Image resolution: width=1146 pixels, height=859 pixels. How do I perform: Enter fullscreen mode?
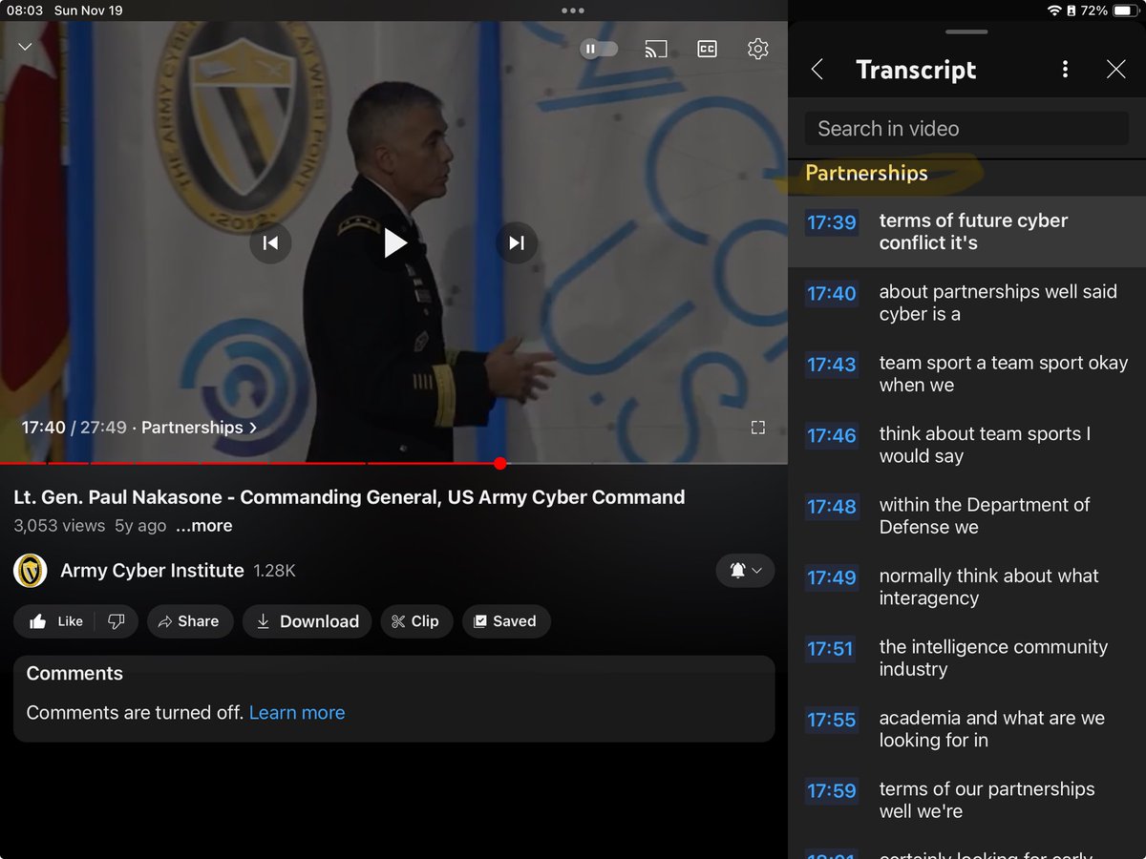(758, 428)
